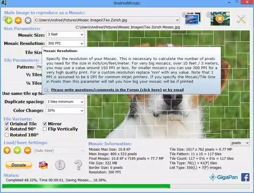This screenshot has height=193, width=254.
Task: Expand the Mosaic Size dropdown
Action: pos(65,34)
